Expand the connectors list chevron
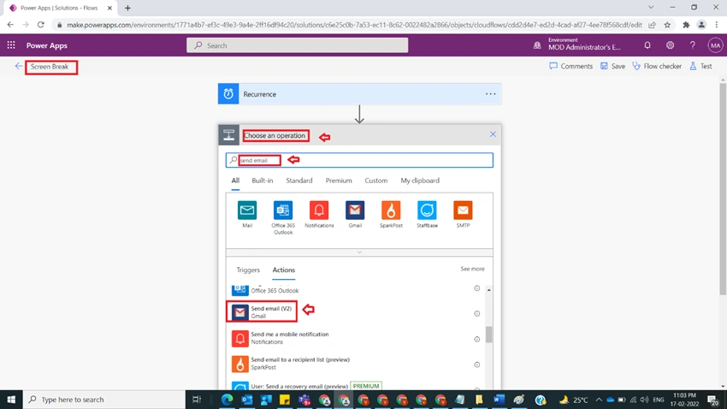The width and height of the screenshot is (727, 409). 359,252
